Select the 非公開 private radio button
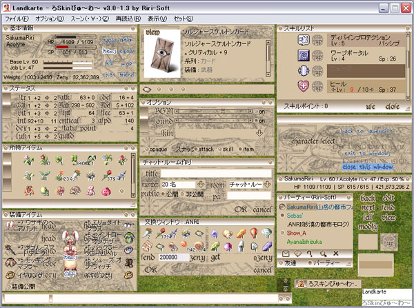 [182, 194]
